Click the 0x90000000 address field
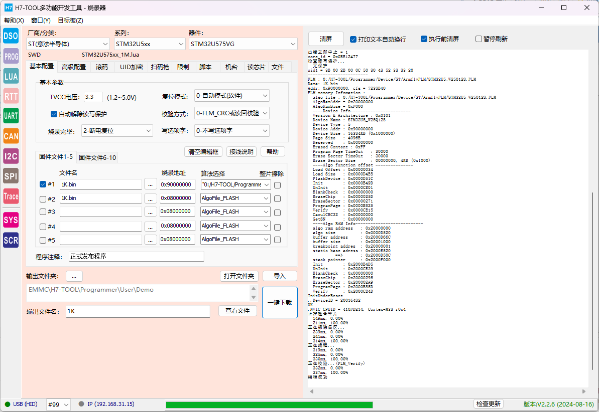Image resolution: width=599 pixels, height=412 pixels. tap(177, 184)
